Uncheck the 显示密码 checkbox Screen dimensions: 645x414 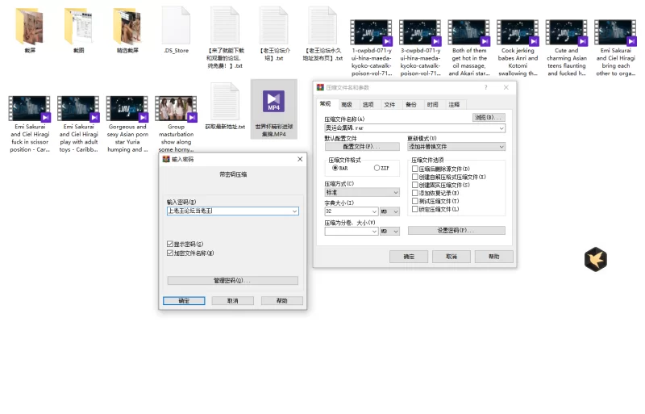pyautogui.click(x=170, y=244)
